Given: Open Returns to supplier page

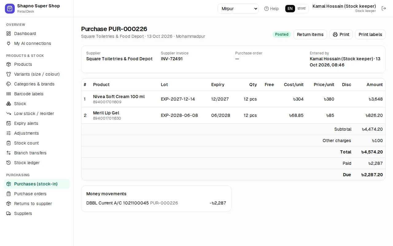Looking at the screenshot, I should click(x=37, y=204).
